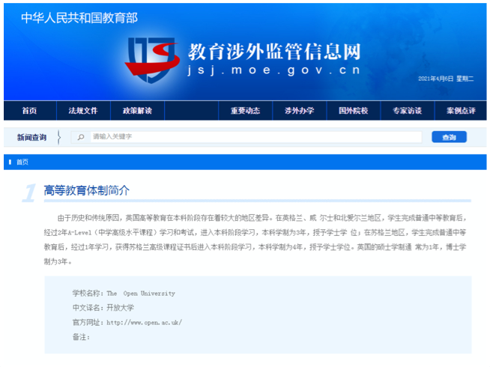
Task: Open 专家访谈 from the navigation bar
Action: 407,111
